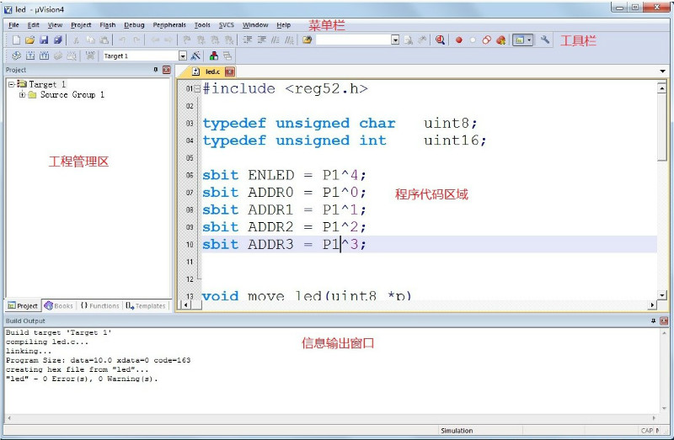This screenshot has height=440, width=674.
Task: Open the Target 1 selection dropdown
Action: [x=183, y=56]
